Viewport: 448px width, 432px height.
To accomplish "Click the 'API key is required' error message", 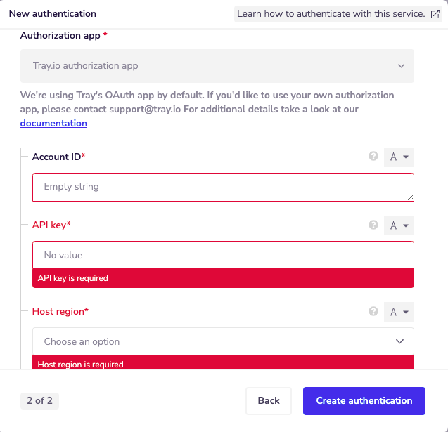I will click(73, 278).
